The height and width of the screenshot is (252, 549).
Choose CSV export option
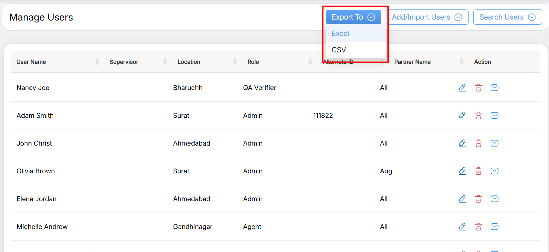339,50
